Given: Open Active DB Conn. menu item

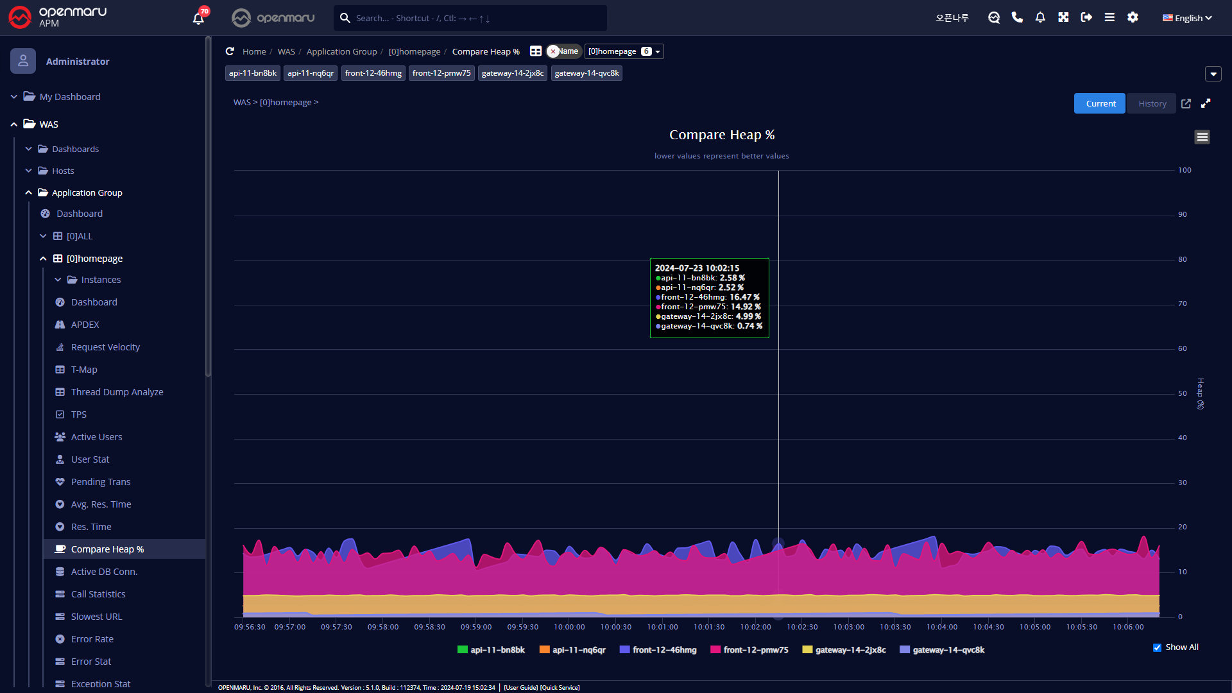Looking at the screenshot, I should 104,572.
